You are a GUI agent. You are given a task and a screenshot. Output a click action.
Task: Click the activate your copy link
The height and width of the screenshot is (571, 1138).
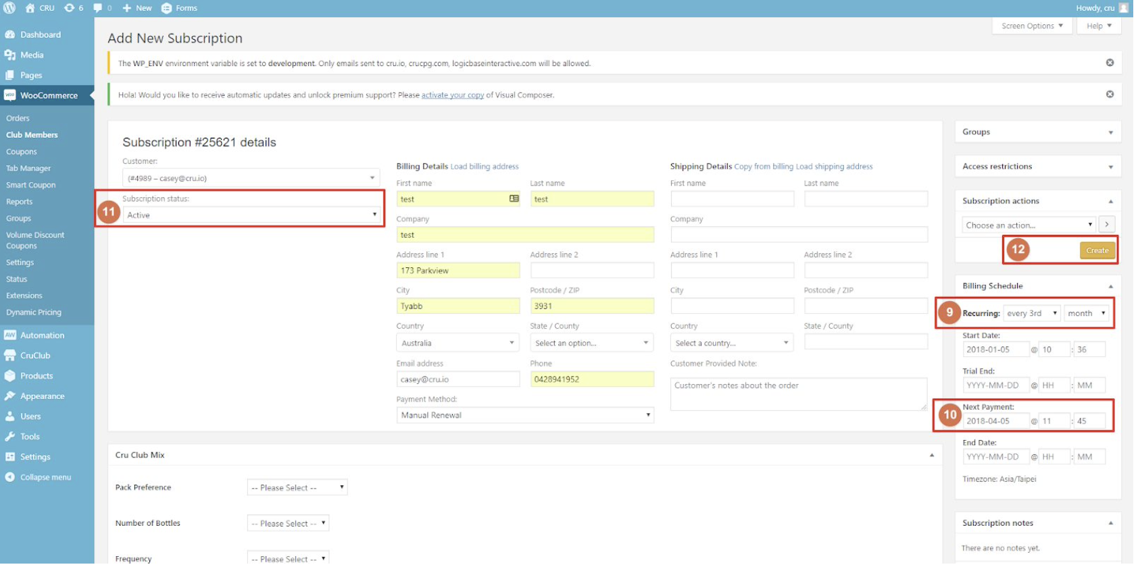pyautogui.click(x=453, y=95)
